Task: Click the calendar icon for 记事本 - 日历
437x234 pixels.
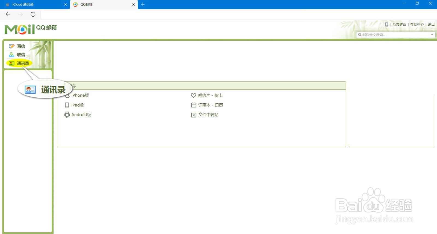Action: [194, 105]
